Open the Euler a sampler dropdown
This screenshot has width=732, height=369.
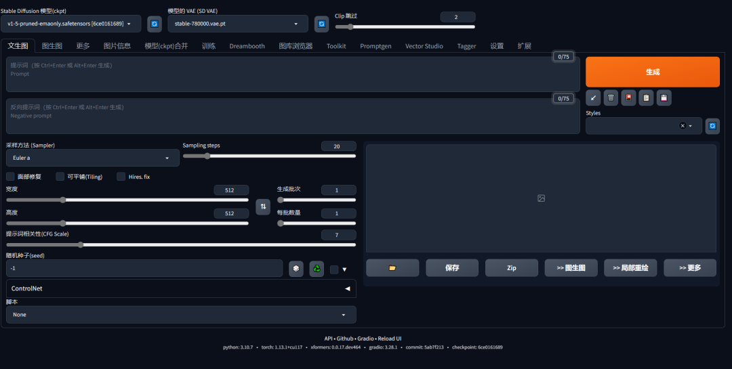click(92, 158)
